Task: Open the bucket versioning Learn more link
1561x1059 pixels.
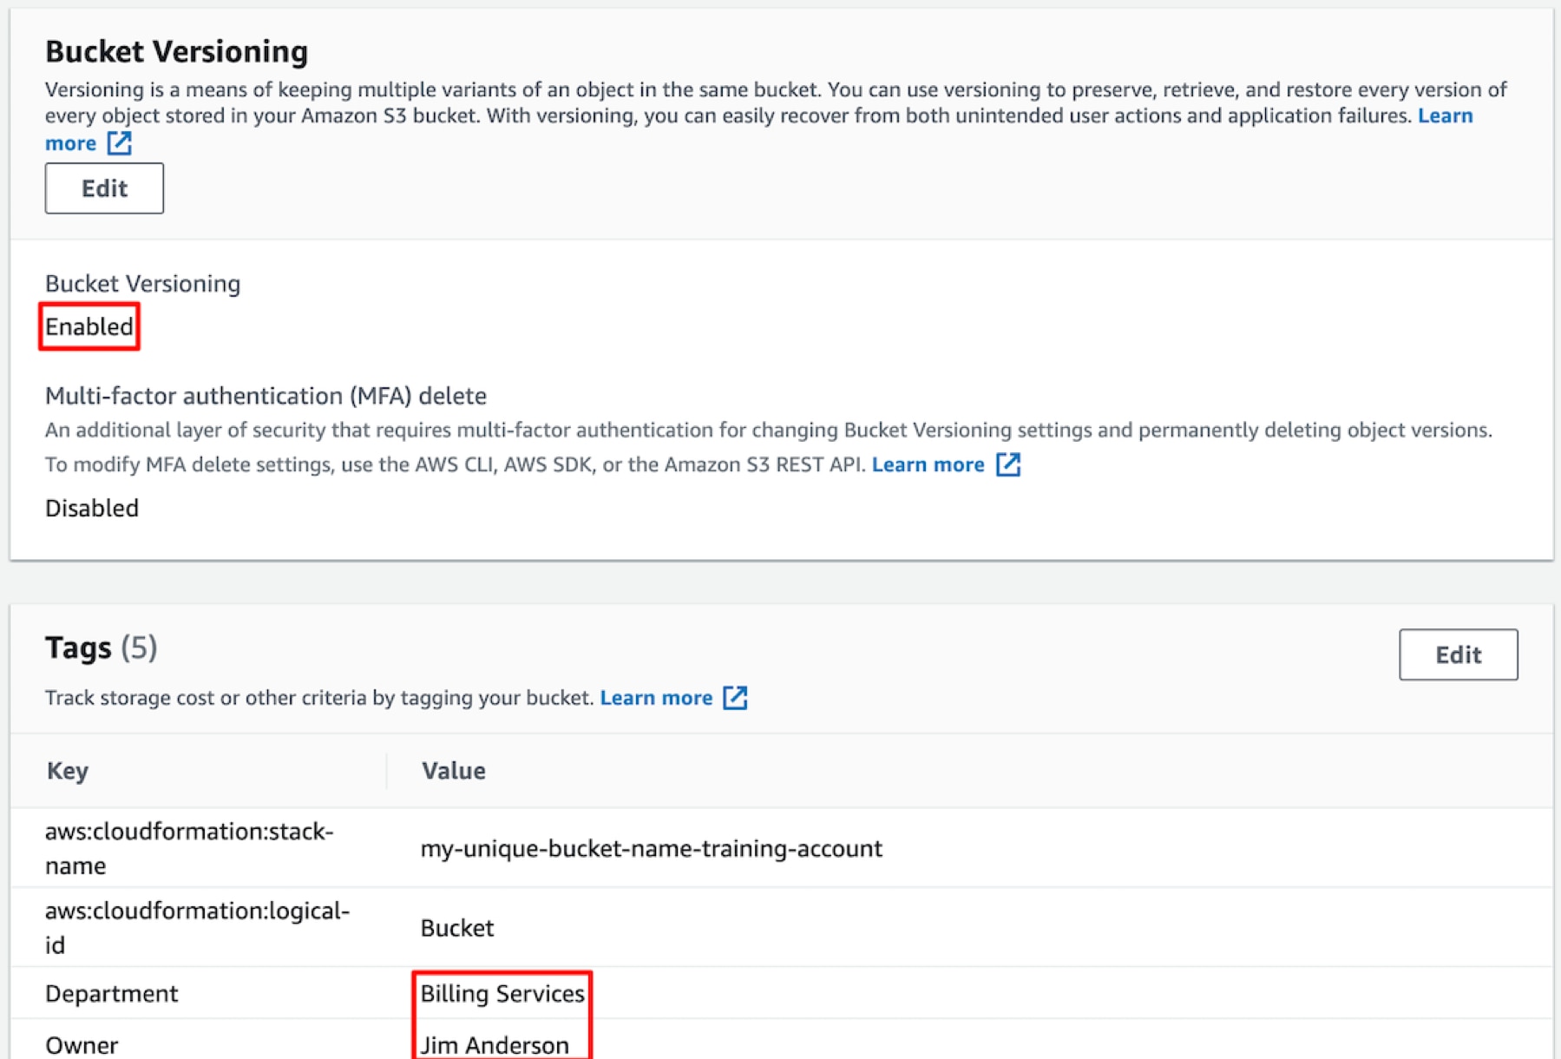Action: (1446, 115)
